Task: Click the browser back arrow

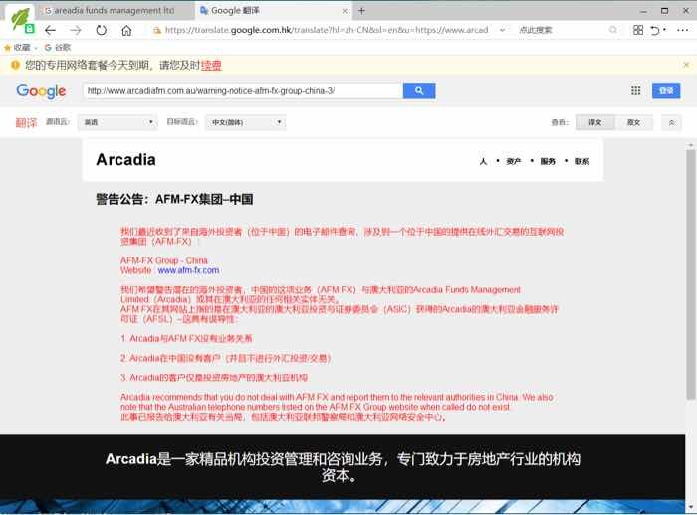Action: (50, 30)
